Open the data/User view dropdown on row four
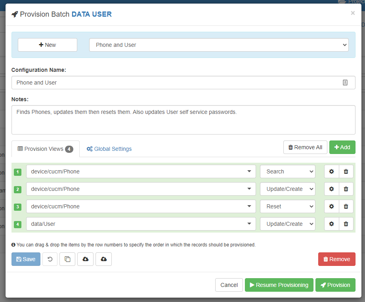 click(140, 224)
